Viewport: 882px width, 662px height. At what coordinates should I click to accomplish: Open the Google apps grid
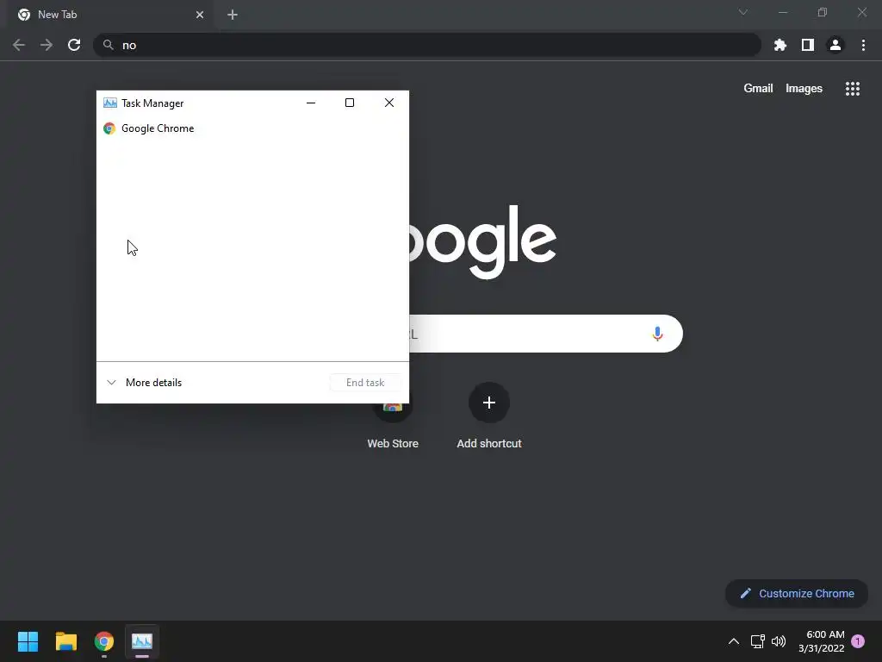(852, 89)
